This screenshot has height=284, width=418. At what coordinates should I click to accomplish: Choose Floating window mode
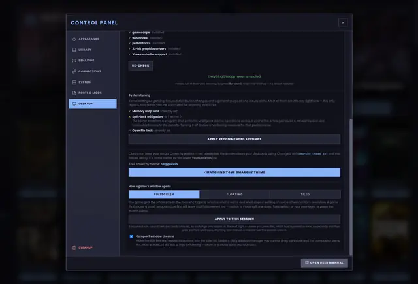coord(234,194)
